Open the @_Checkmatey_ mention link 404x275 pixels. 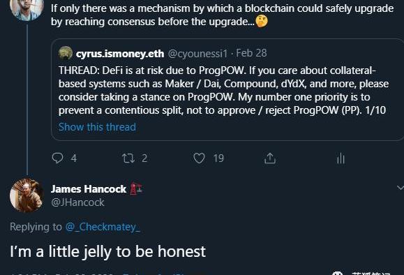(103, 227)
